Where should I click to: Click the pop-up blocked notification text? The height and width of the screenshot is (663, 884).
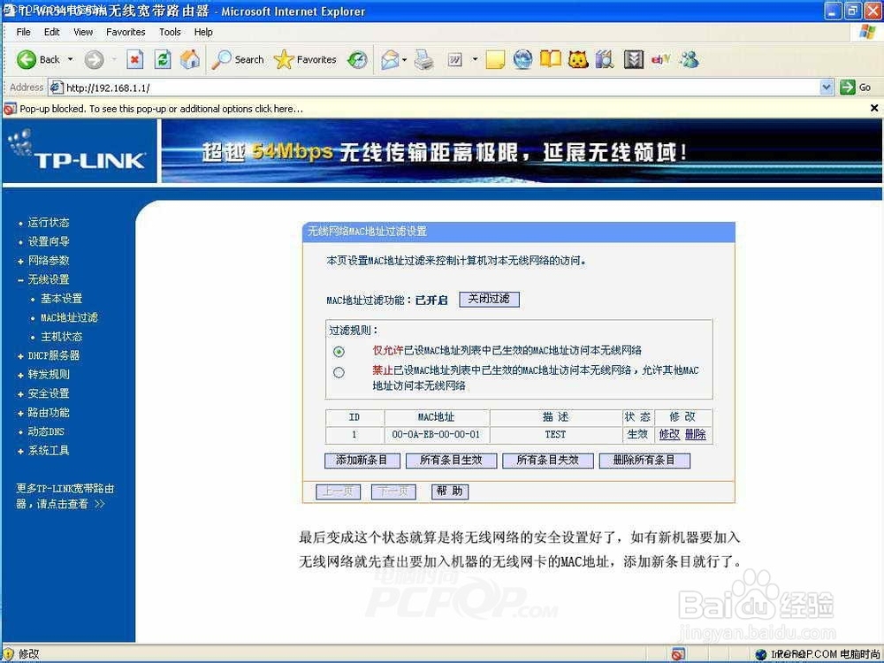(161, 109)
